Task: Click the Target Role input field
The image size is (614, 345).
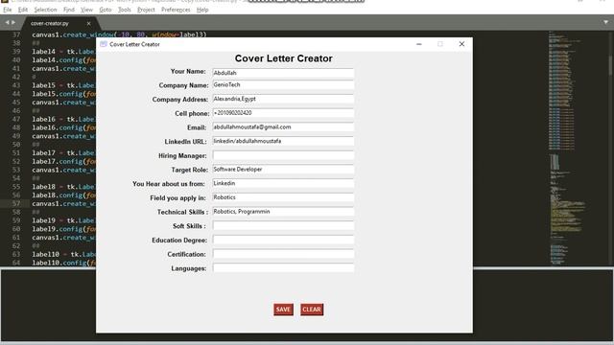Action: 283,170
